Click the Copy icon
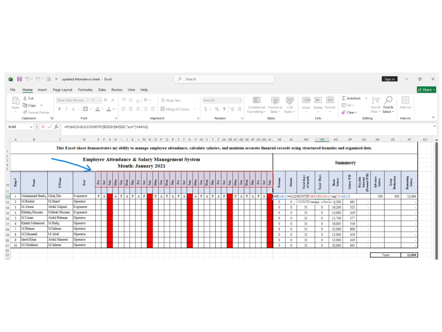 point(25,105)
